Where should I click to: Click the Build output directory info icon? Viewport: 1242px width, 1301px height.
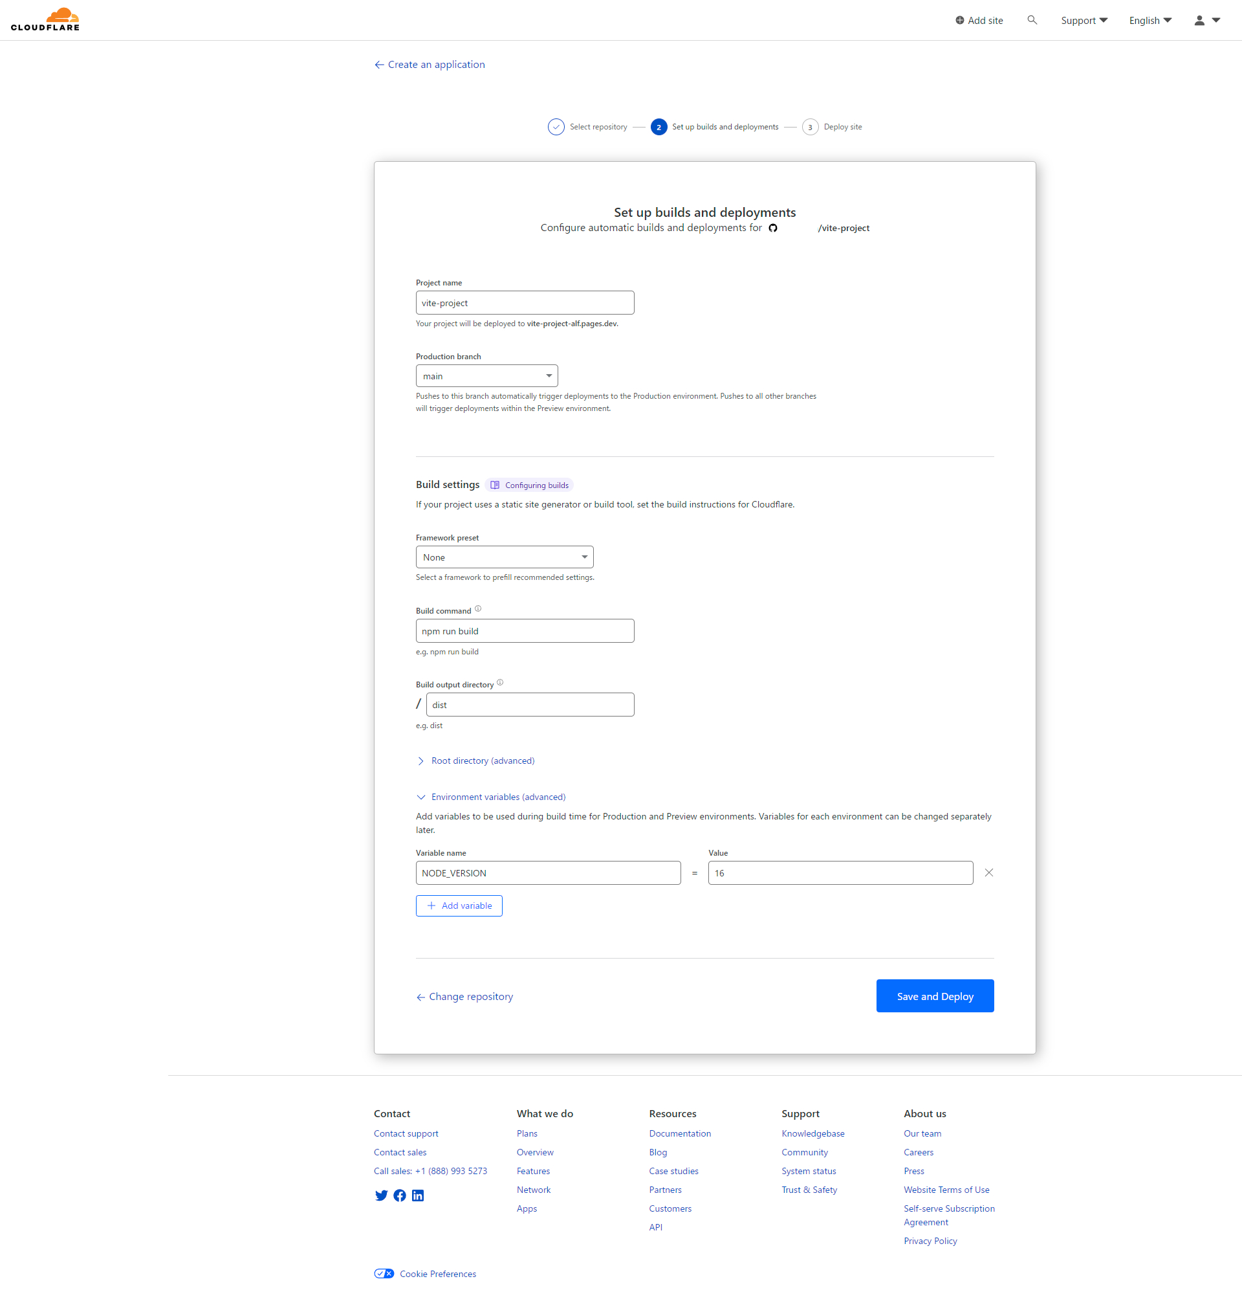click(x=500, y=682)
